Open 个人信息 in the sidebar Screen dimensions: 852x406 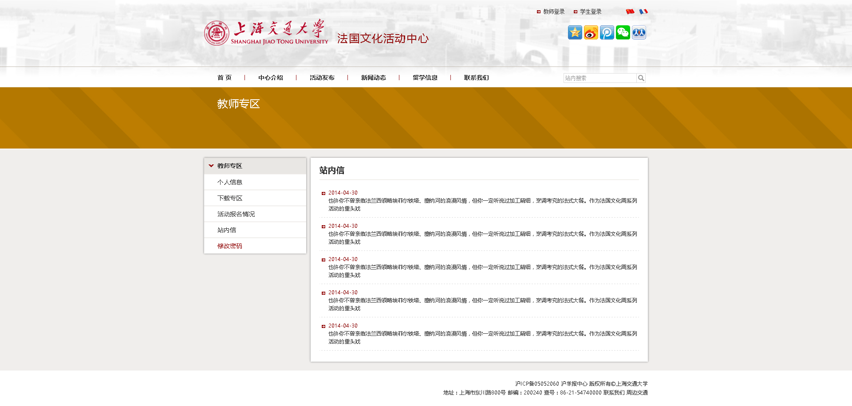point(229,182)
